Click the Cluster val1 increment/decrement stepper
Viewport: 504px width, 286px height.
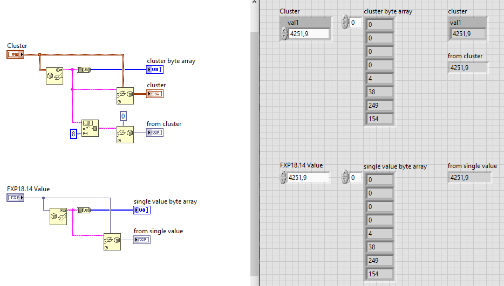(284, 34)
